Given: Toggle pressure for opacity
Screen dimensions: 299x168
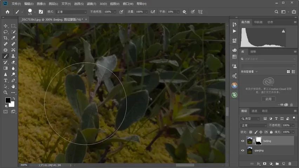Looking at the screenshot, I should 121,12.
